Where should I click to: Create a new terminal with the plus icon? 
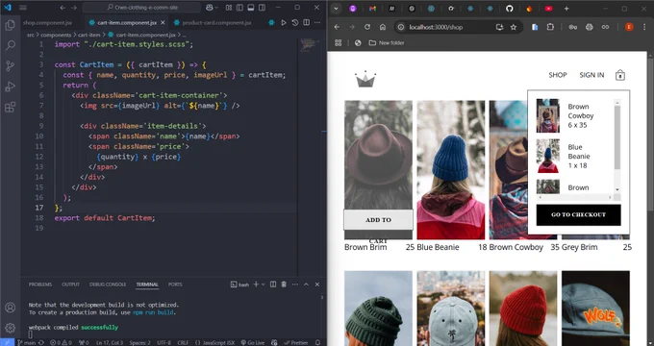tap(256, 284)
